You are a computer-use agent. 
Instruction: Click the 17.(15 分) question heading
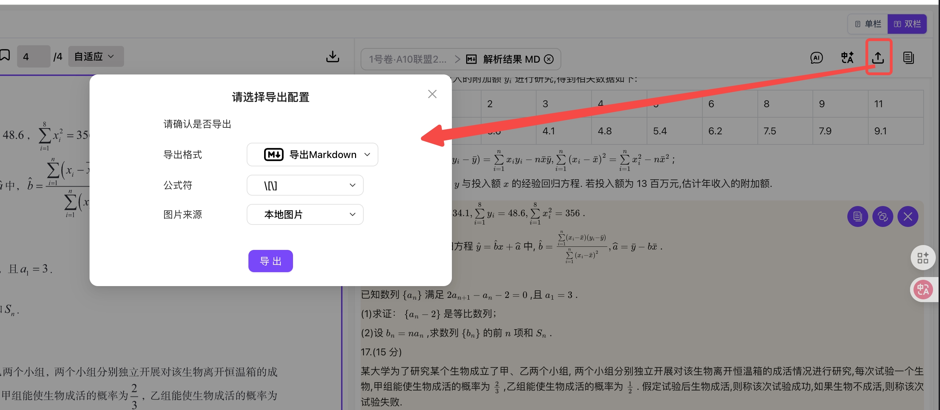click(381, 352)
